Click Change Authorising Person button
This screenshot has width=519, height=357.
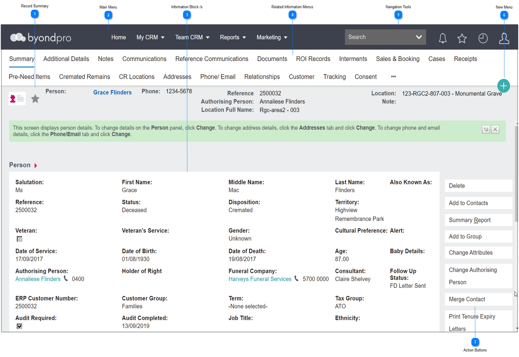(x=478, y=276)
